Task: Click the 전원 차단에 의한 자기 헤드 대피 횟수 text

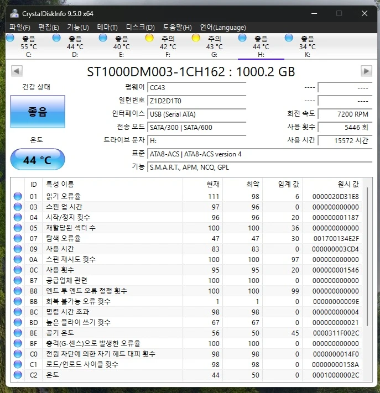Action: click(x=101, y=354)
